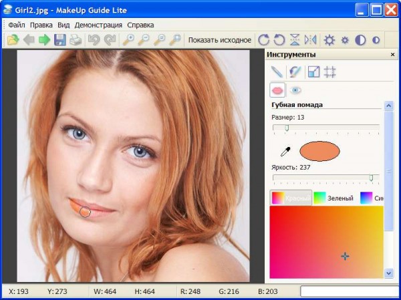Switch to the Зеленый color tab
The image size is (401, 300).
click(333, 198)
